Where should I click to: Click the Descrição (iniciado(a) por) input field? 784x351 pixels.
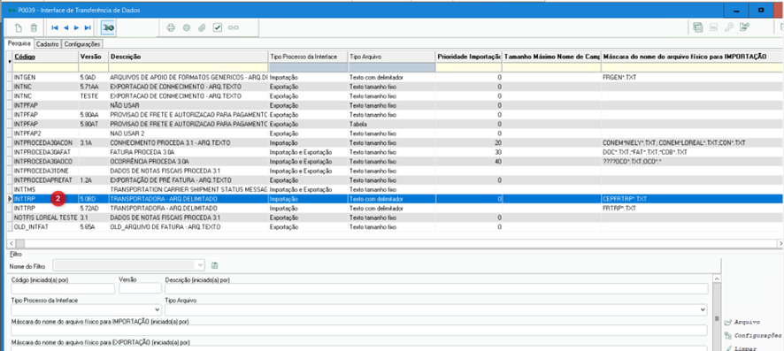click(x=436, y=288)
